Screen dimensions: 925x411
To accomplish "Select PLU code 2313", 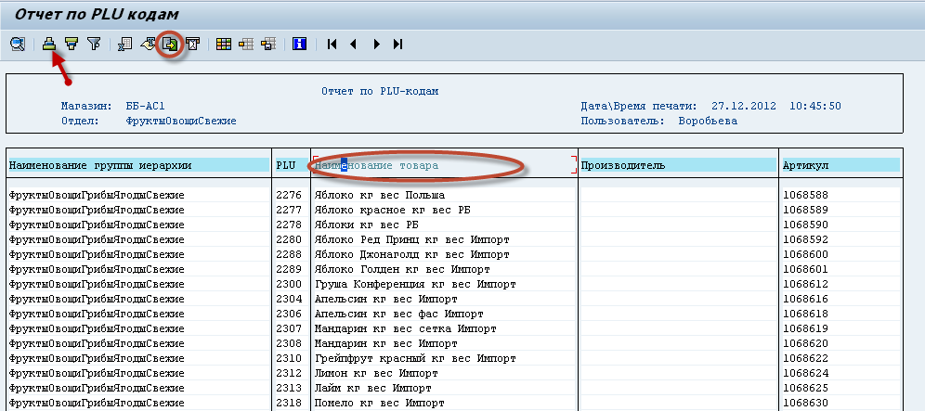I will coord(289,388).
